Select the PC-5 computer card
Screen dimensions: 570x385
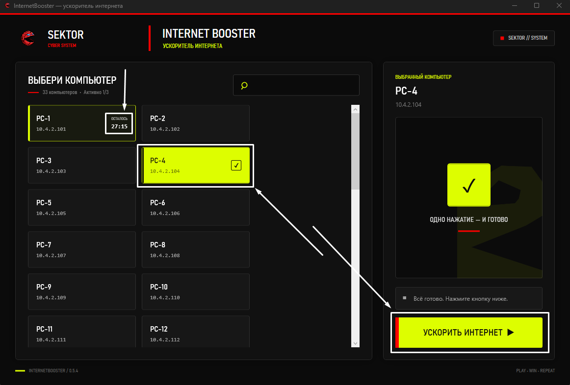click(82, 208)
